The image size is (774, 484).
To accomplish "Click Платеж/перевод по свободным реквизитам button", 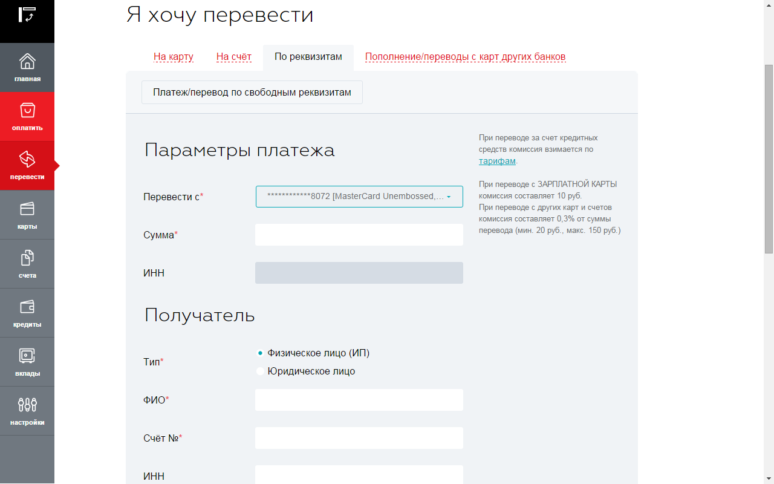I will click(252, 93).
